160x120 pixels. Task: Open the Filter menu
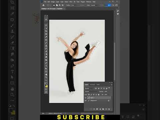pyautogui.click(x=71, y=2)
